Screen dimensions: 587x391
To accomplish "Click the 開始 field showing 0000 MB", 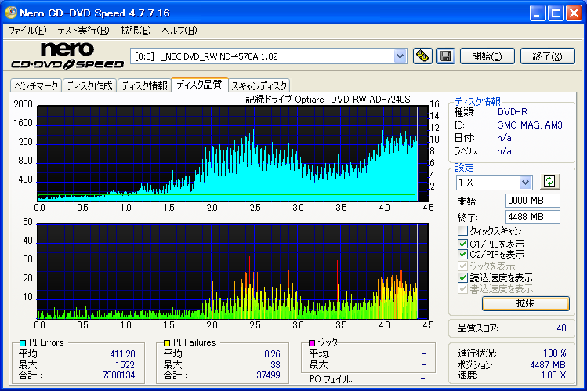I will 533,201.
